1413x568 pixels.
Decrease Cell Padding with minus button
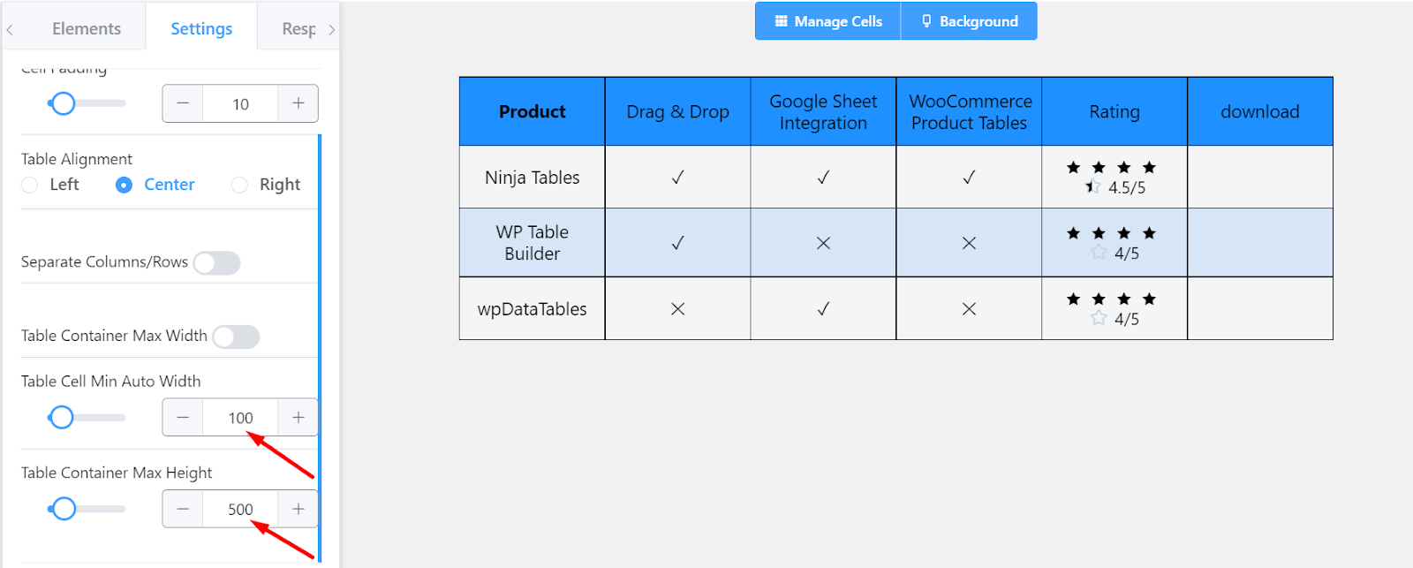[183, 103]
